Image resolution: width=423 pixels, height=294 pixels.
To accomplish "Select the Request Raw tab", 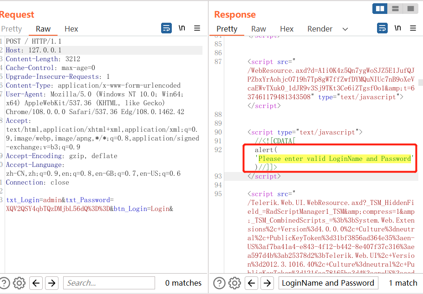I will coord(43,29).
